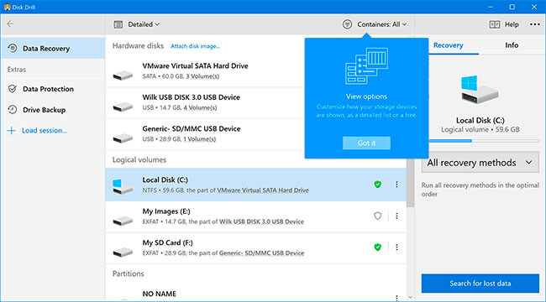
Task: Click the My Images (E:) drive icon
Action: click(123, 221)
